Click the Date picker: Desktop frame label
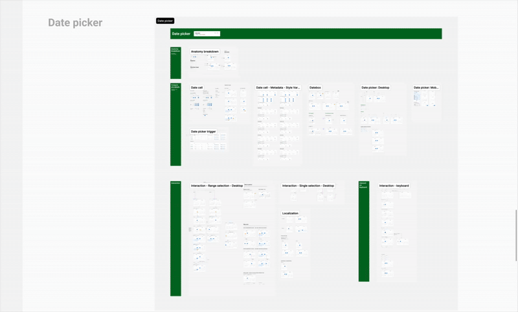This screenshot has height=312, width=518. [x=376, y=87]
